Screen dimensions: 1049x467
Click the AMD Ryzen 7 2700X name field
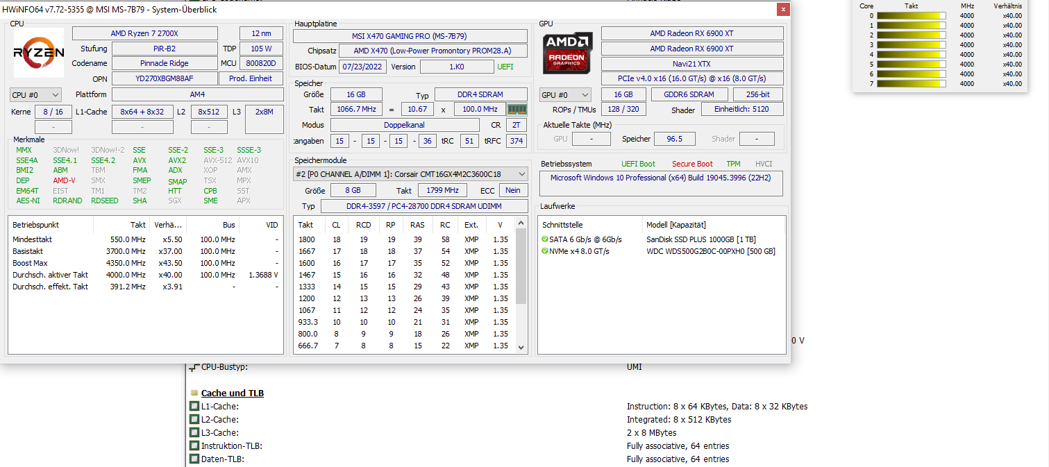145,33
